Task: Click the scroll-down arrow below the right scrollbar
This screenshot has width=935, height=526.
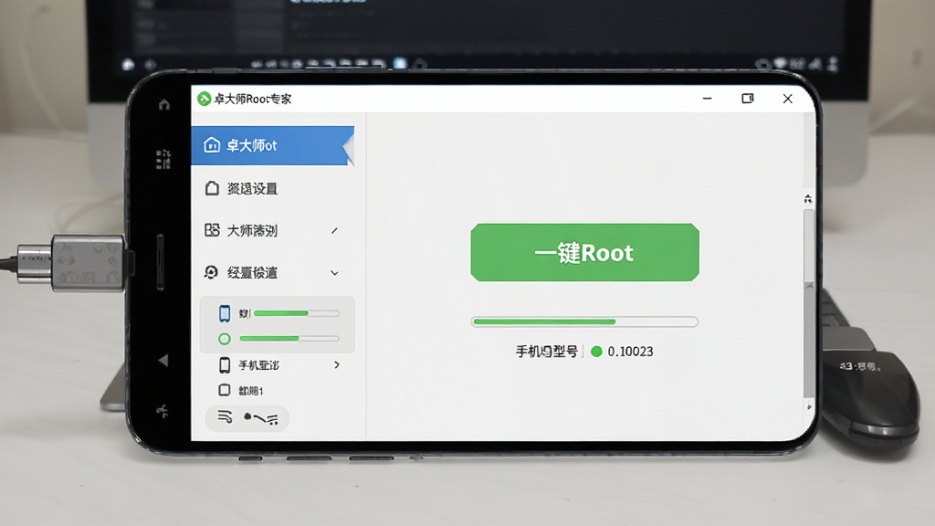Action: click(x=809, y=406)
